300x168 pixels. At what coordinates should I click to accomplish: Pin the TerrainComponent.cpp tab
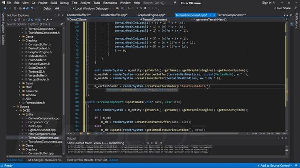coord(210,15)
